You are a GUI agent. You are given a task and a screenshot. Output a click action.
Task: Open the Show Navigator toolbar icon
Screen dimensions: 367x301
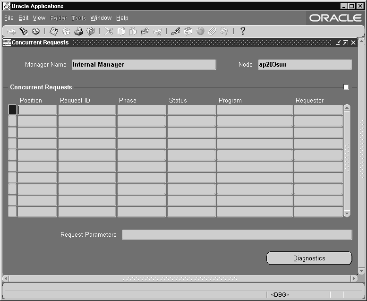pyautogui.click(x=36, y=31)
